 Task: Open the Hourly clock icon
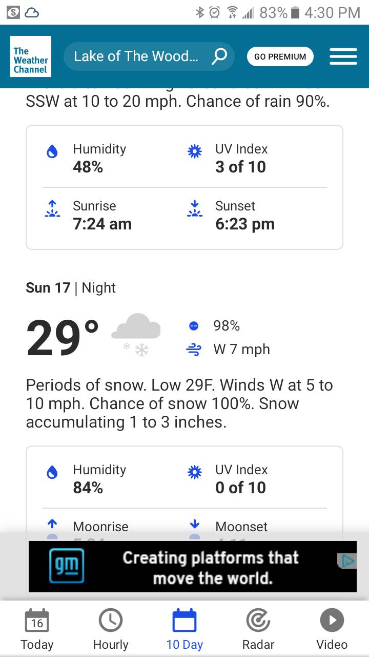point(111,621)
